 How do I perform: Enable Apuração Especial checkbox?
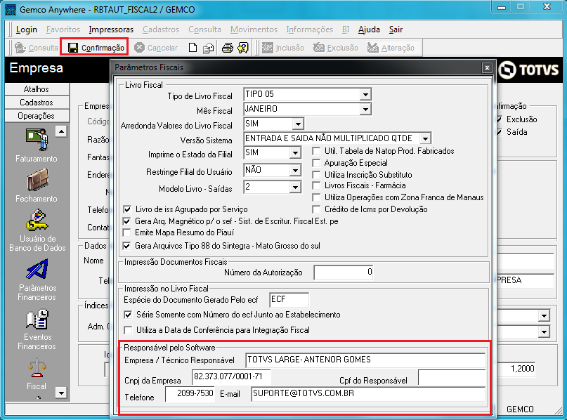tap(316, 163)
